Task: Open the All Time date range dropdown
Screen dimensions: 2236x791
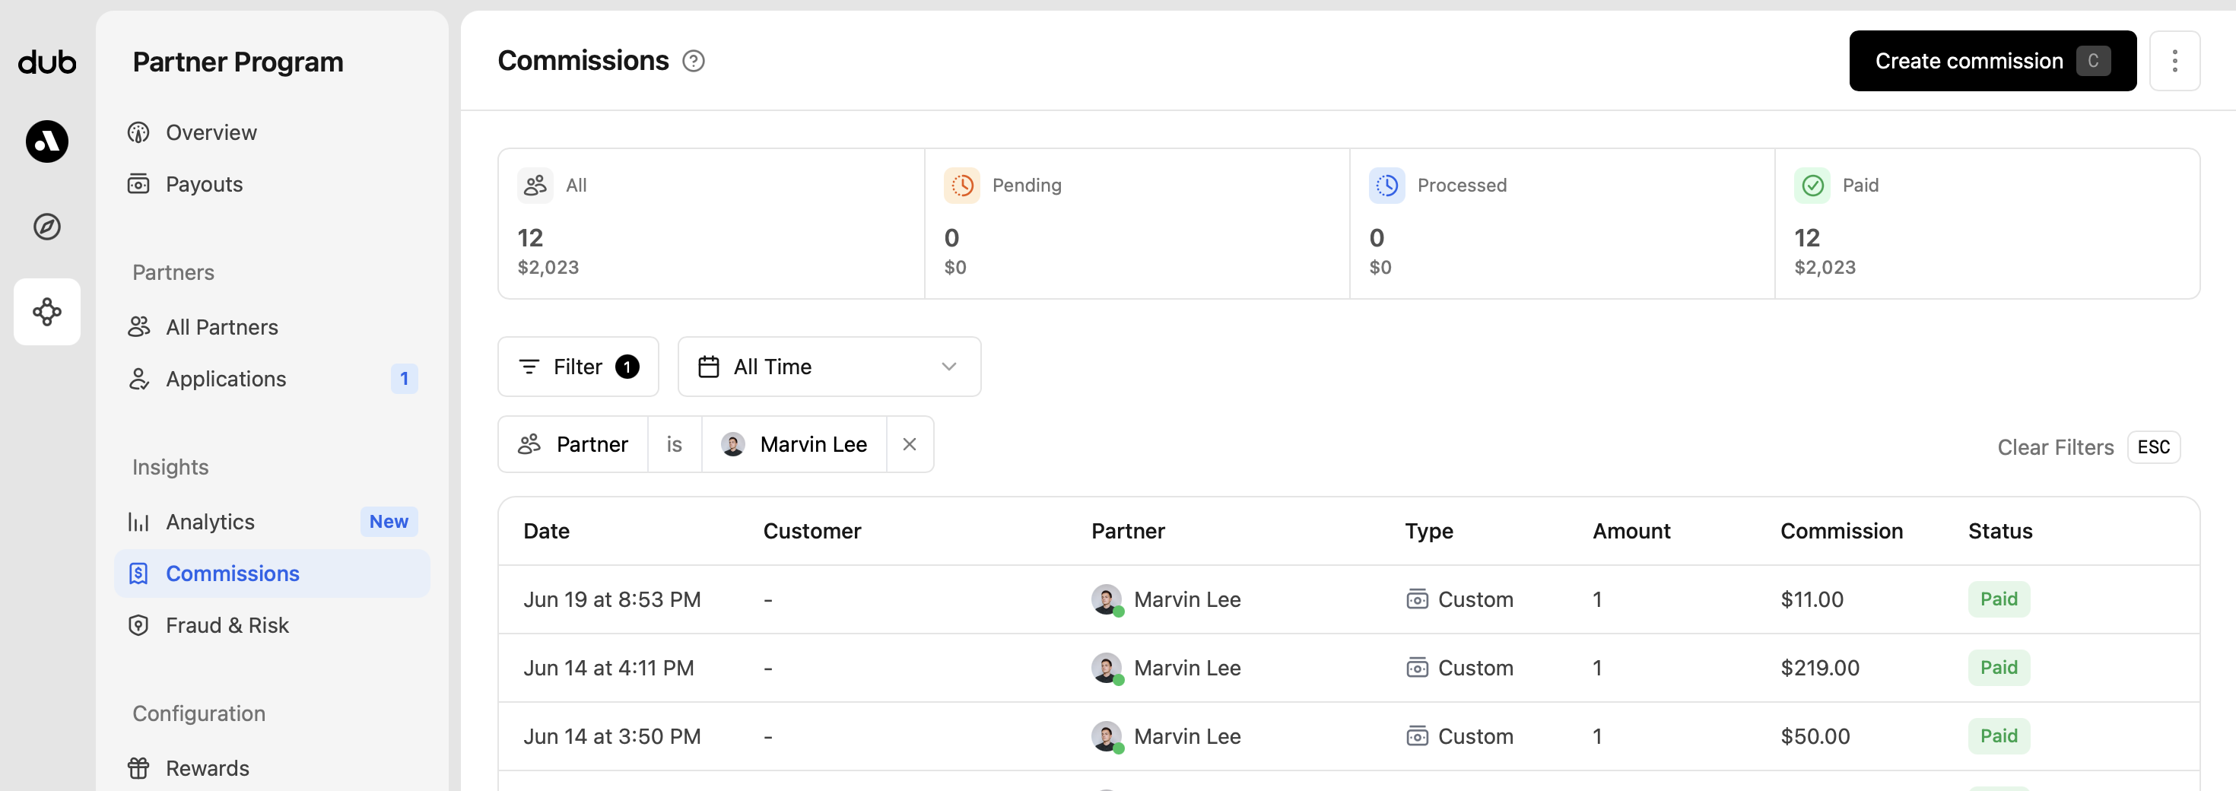Action: (x=829, y=367)
